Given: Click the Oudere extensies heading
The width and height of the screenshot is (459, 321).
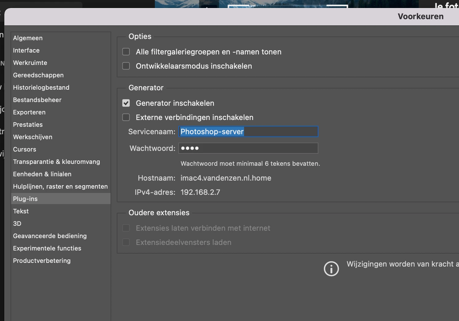Looking at the screenshot, I should click(x=159, y=213).
